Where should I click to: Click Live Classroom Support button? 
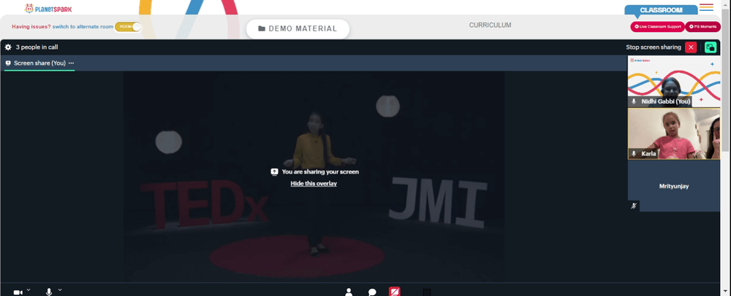(x=657, y=26)
